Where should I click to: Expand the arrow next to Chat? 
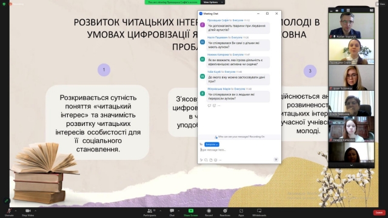(179, 211)
